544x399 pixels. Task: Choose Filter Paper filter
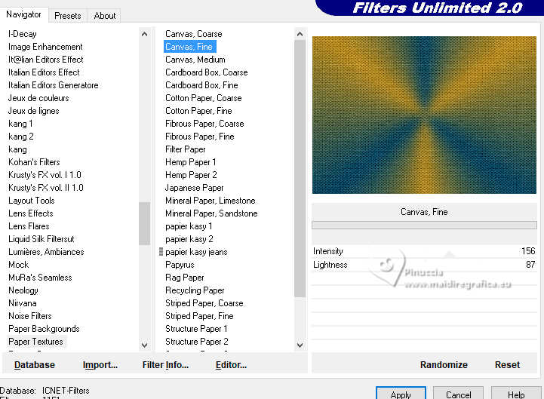pos(186,149)
